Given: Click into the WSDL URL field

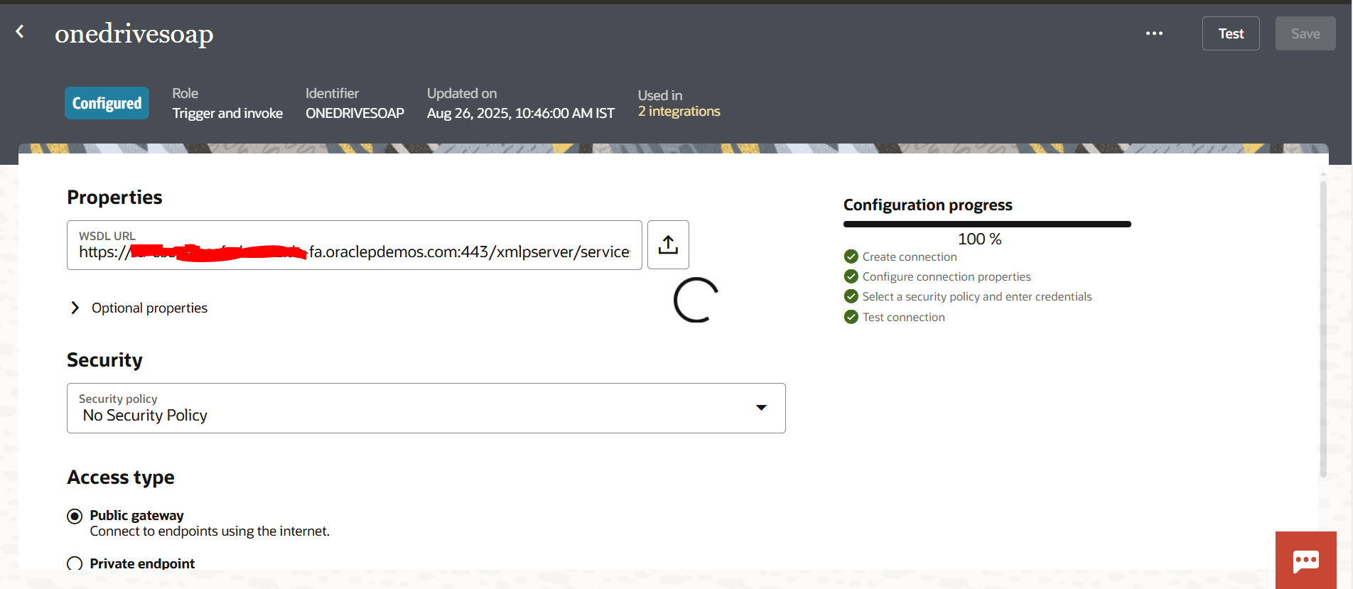Looking at the screenshot, I should click(355, 245).
